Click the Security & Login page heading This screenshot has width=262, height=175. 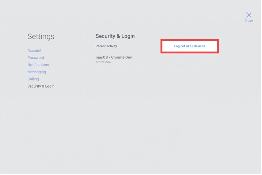coord(115,36)
